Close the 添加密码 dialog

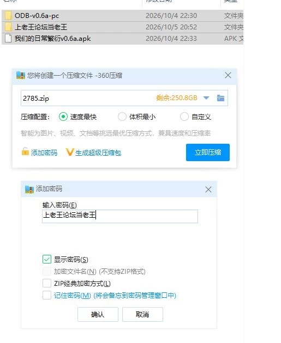[208, 189]
